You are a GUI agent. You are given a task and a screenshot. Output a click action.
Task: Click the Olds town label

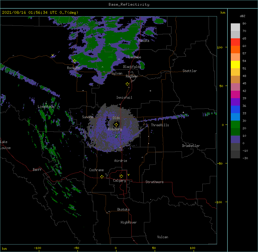tap(116, 118)
